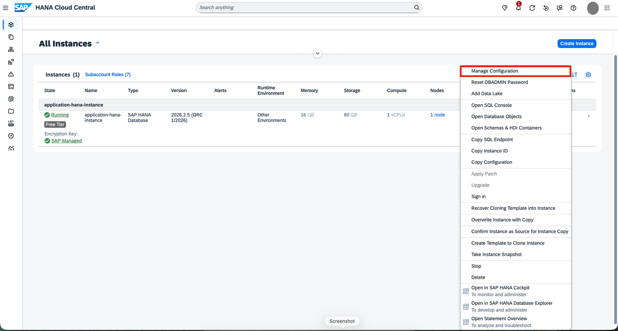This screenshot has height=331, width=618.
Task: Select Open Database Objects
Action: point(515,117)
